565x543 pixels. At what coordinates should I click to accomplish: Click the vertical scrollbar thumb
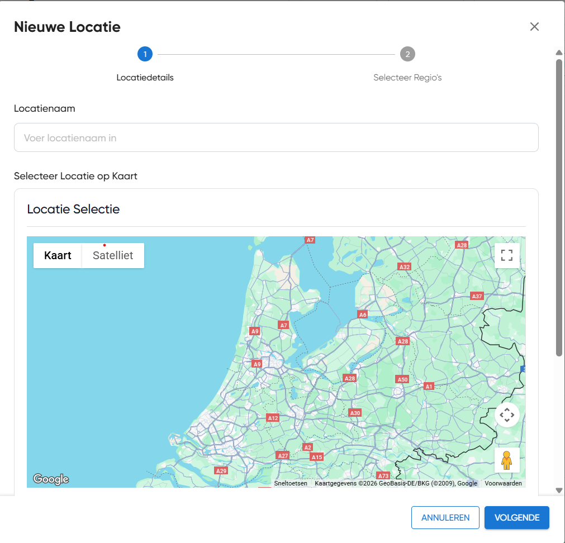coord(559,207)
